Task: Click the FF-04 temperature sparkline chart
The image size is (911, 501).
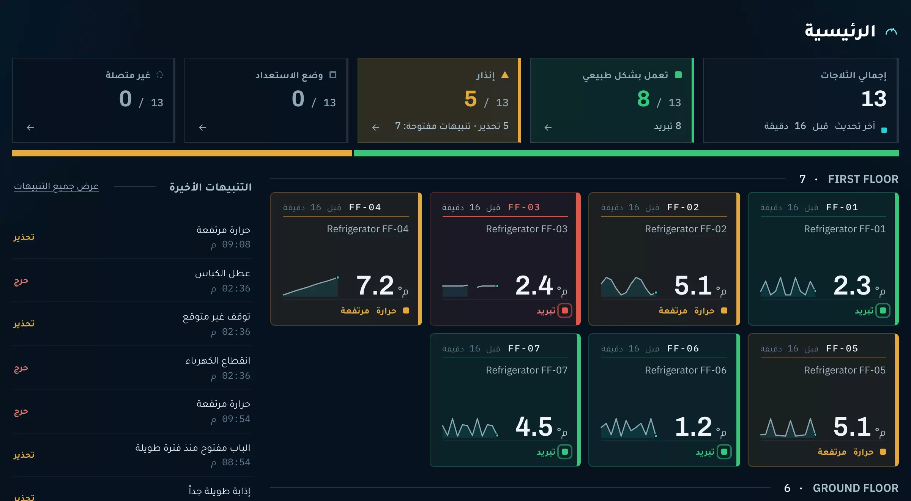Action: 311,287
